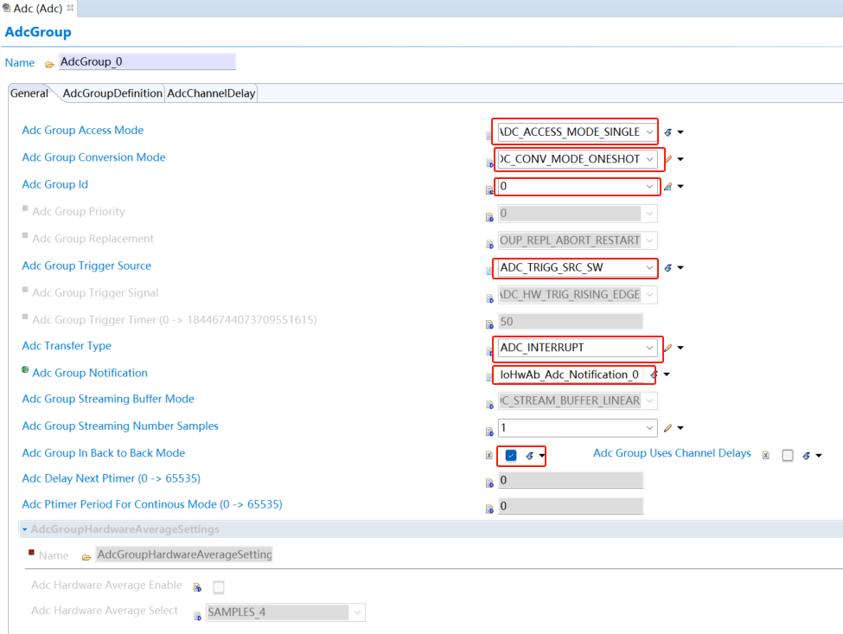Image resolution: width=843 pixels, height=634 pixels.
Task: Click the Adc Group Streaming Number Samples label
Action: pyautogui.click(x=120, y=426)
